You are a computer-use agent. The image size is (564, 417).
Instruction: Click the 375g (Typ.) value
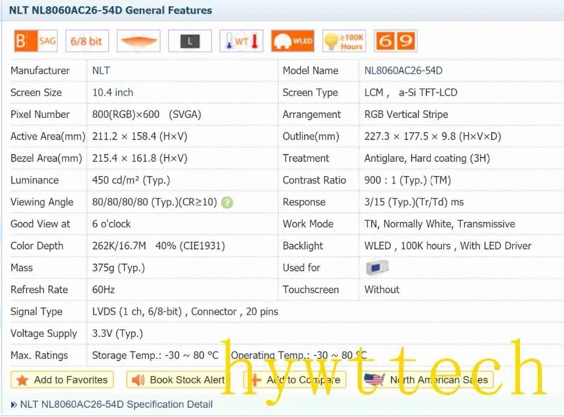click(118, 268)
